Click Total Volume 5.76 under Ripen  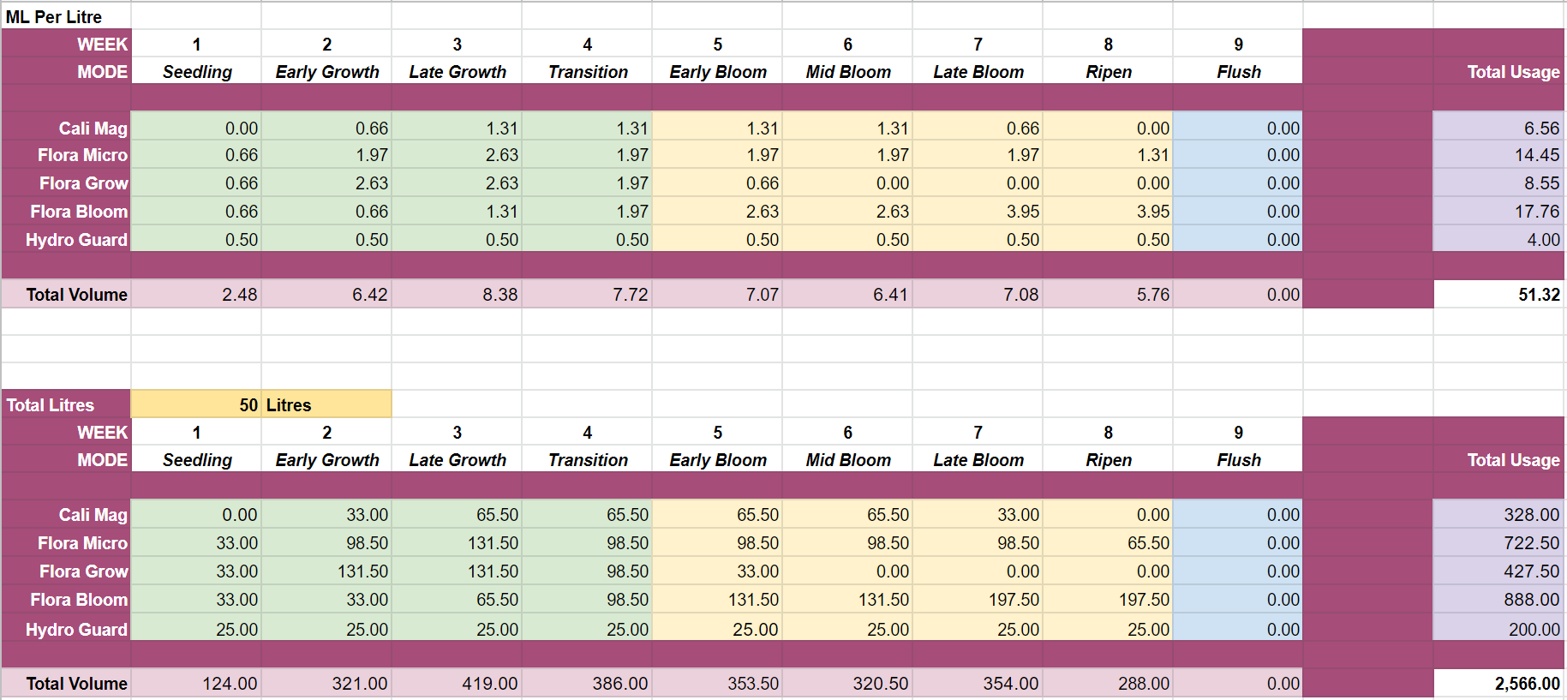(x=1109, y=295)
